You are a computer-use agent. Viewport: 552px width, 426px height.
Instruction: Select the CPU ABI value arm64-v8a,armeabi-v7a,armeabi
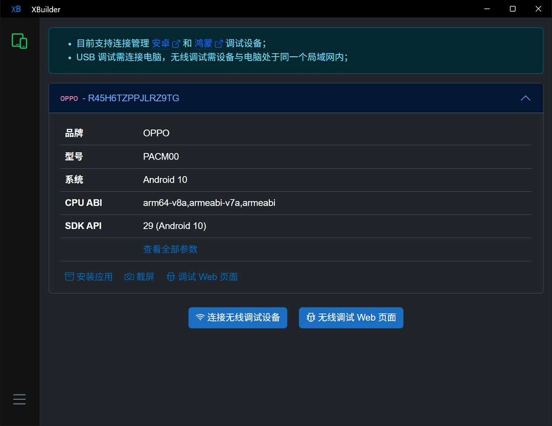point(209,203)
